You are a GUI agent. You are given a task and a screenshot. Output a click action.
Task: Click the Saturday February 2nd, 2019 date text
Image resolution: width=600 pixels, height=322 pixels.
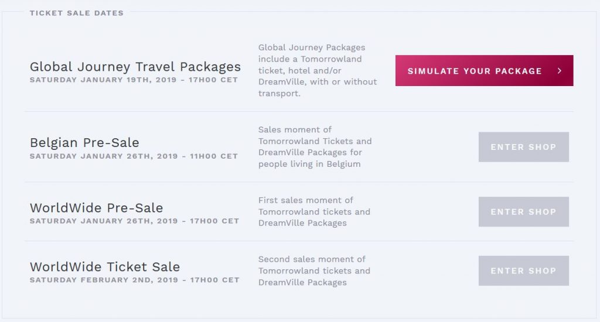(135, 280)
